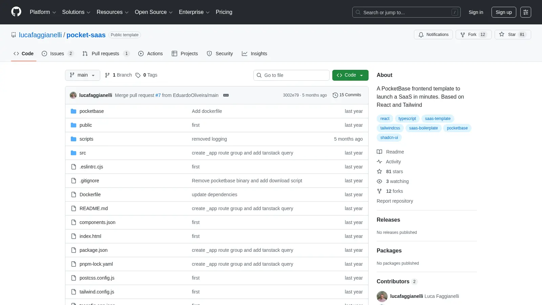Image resolution: width=542 pixels, height=305 pixels.
Task: Click the commit history clock icon
Action: [x=335, y=95]
